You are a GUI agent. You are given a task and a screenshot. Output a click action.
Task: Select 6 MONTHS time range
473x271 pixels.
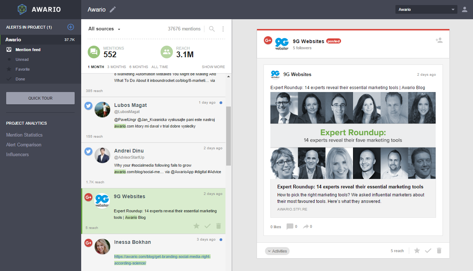tap(139, 67)
